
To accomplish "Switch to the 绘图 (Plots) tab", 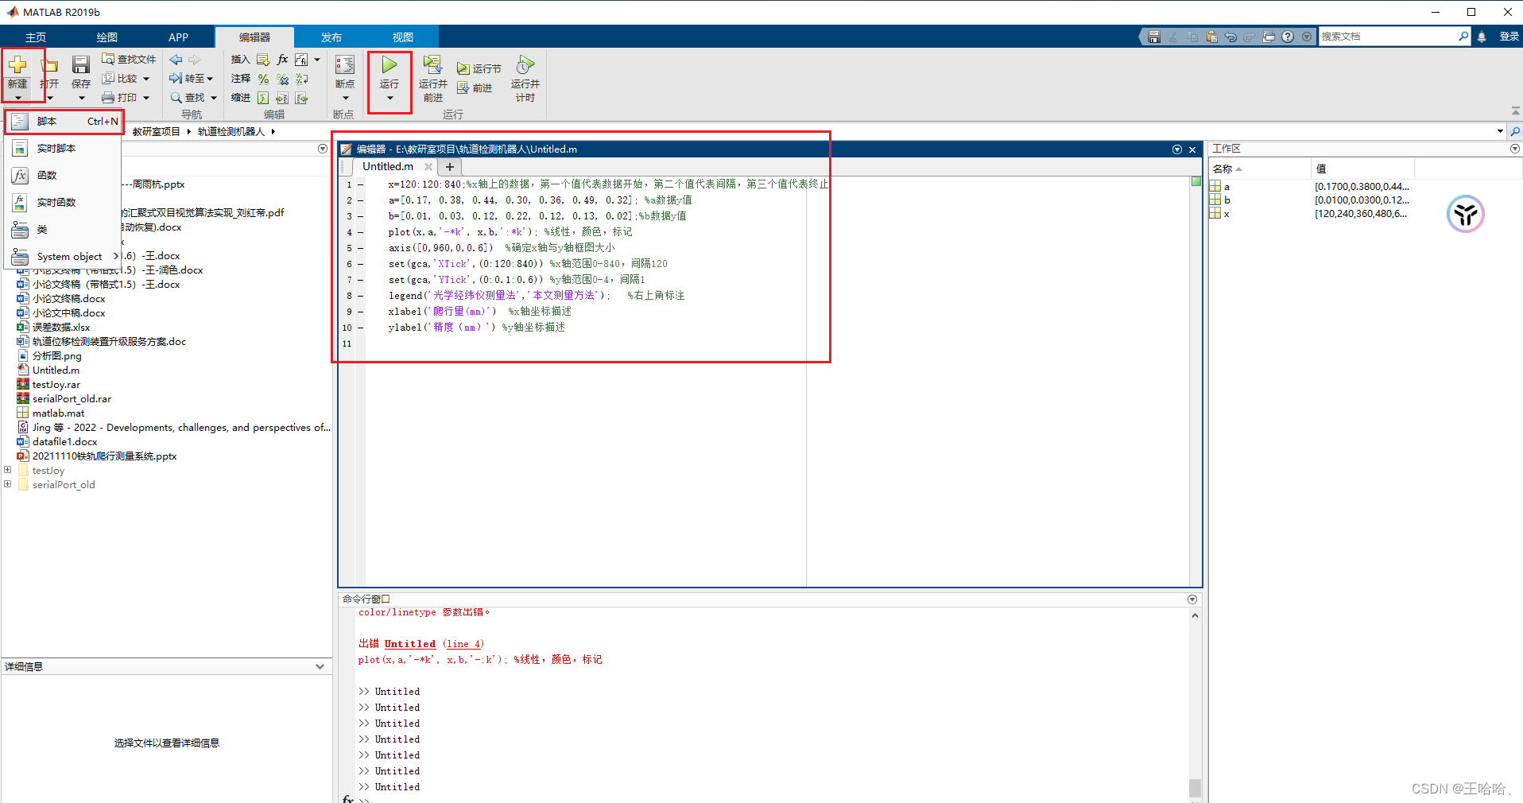I will [107, 37].
